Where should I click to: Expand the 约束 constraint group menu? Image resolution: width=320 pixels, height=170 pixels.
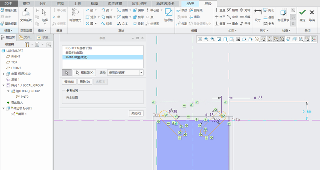(x=232, y=31)
